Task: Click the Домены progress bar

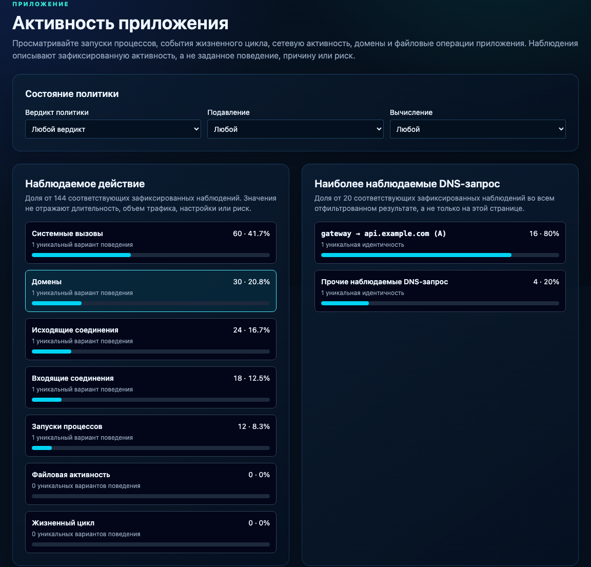Action: coord(151,303)
